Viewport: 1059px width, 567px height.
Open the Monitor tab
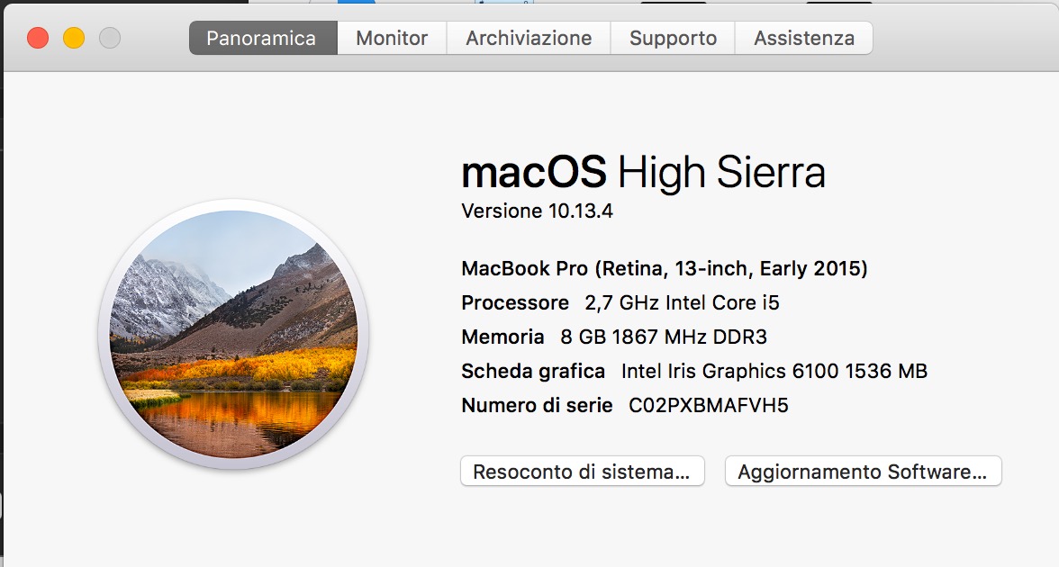pos(392,38)
